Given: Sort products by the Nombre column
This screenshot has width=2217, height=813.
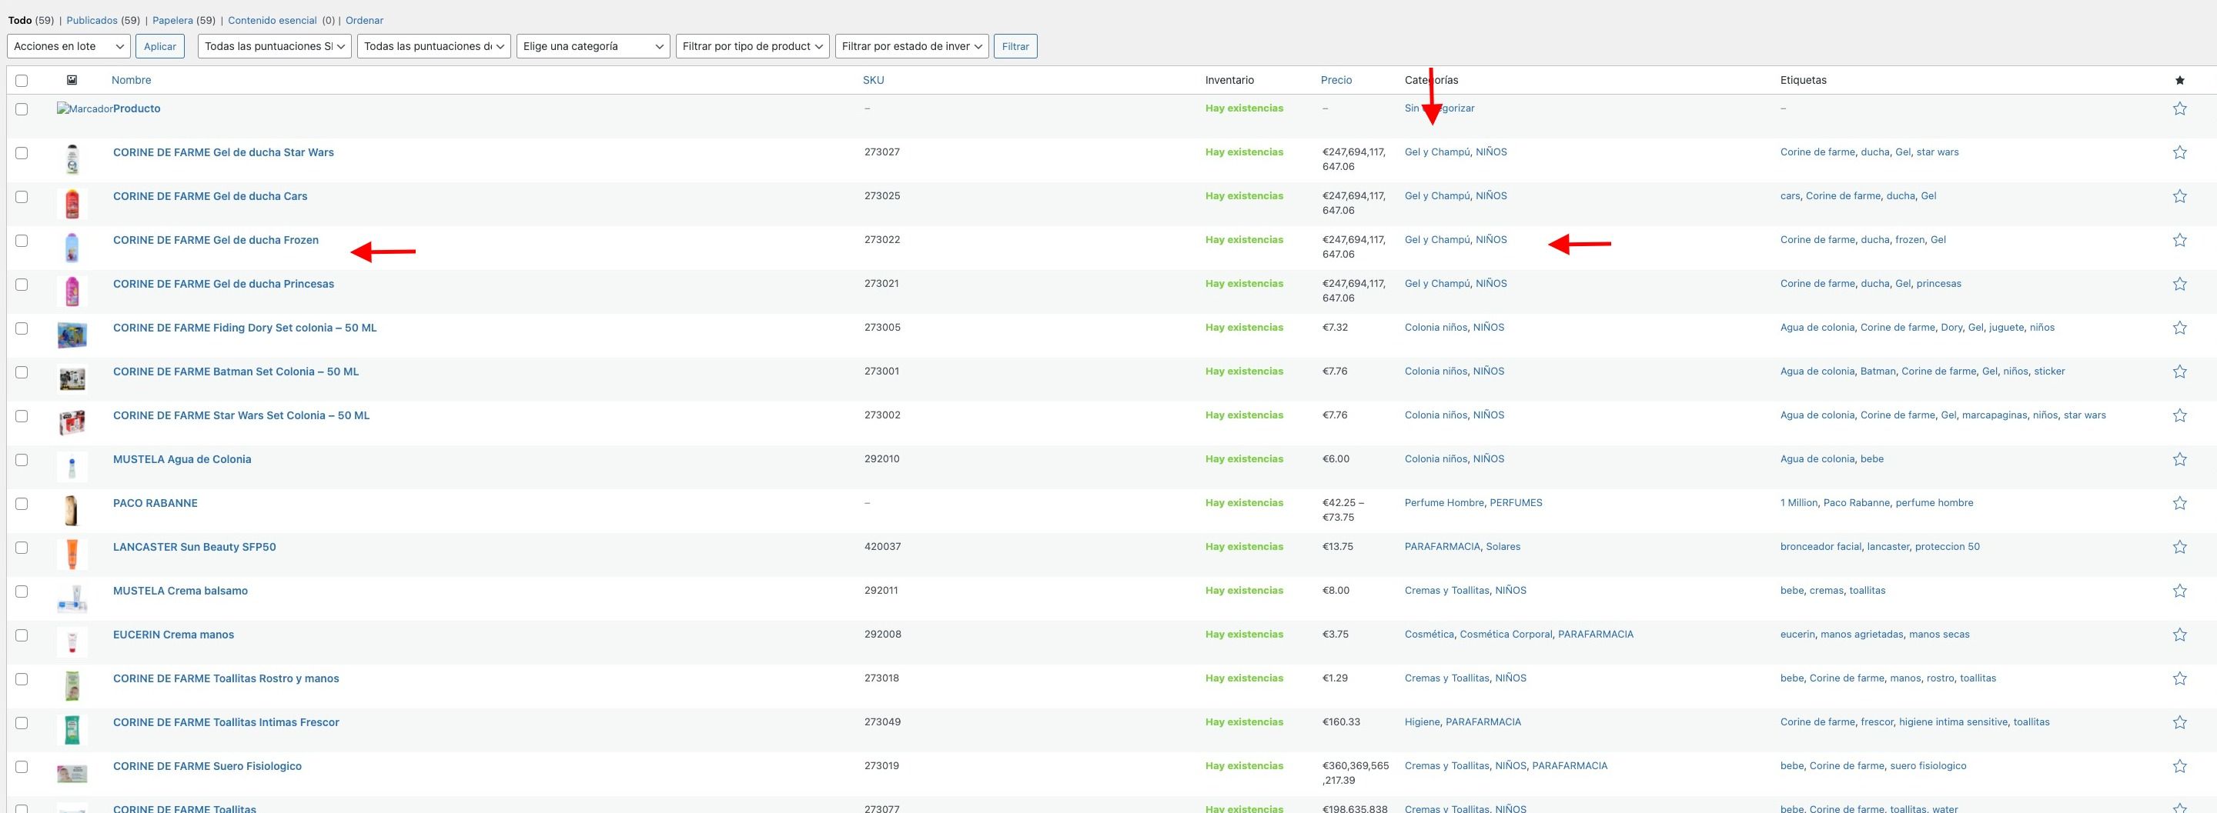Looking at the screenshot, I should tap(132, 80).
